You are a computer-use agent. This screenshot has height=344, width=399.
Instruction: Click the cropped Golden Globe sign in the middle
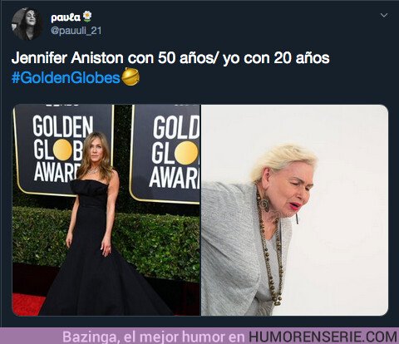(165, 154)
